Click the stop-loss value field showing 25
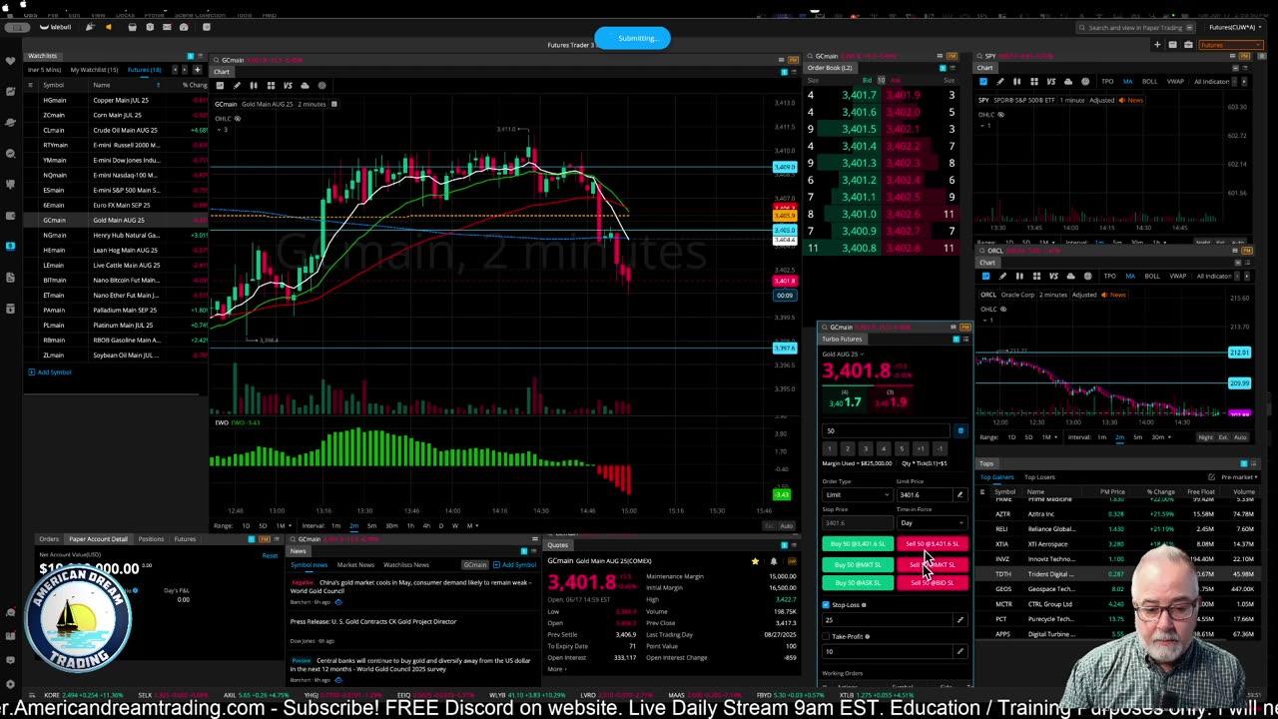This screenshot has height=719, width=1278. coord(887,620)
